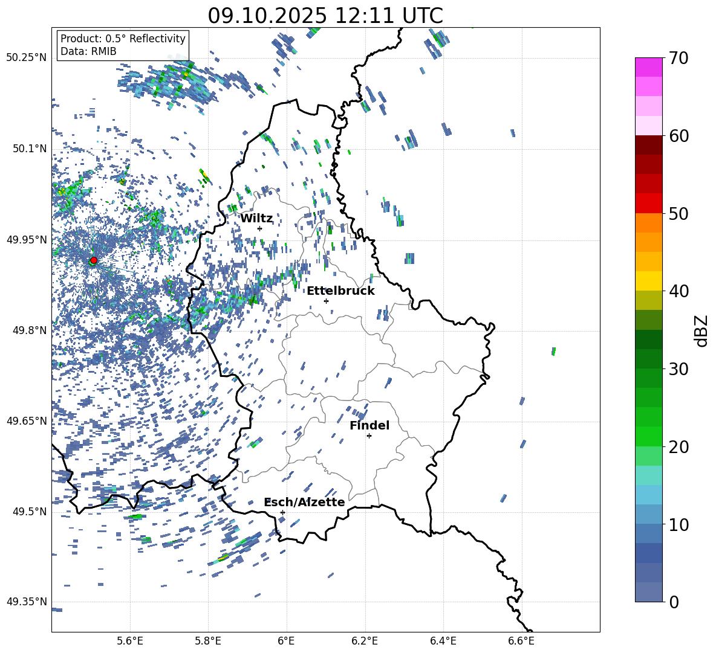
Task: Select the Ettelbruck cross marker
Action: (326, 301)
